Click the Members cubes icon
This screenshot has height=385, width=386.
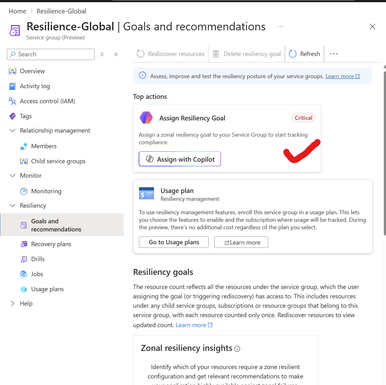coord(24,146)
